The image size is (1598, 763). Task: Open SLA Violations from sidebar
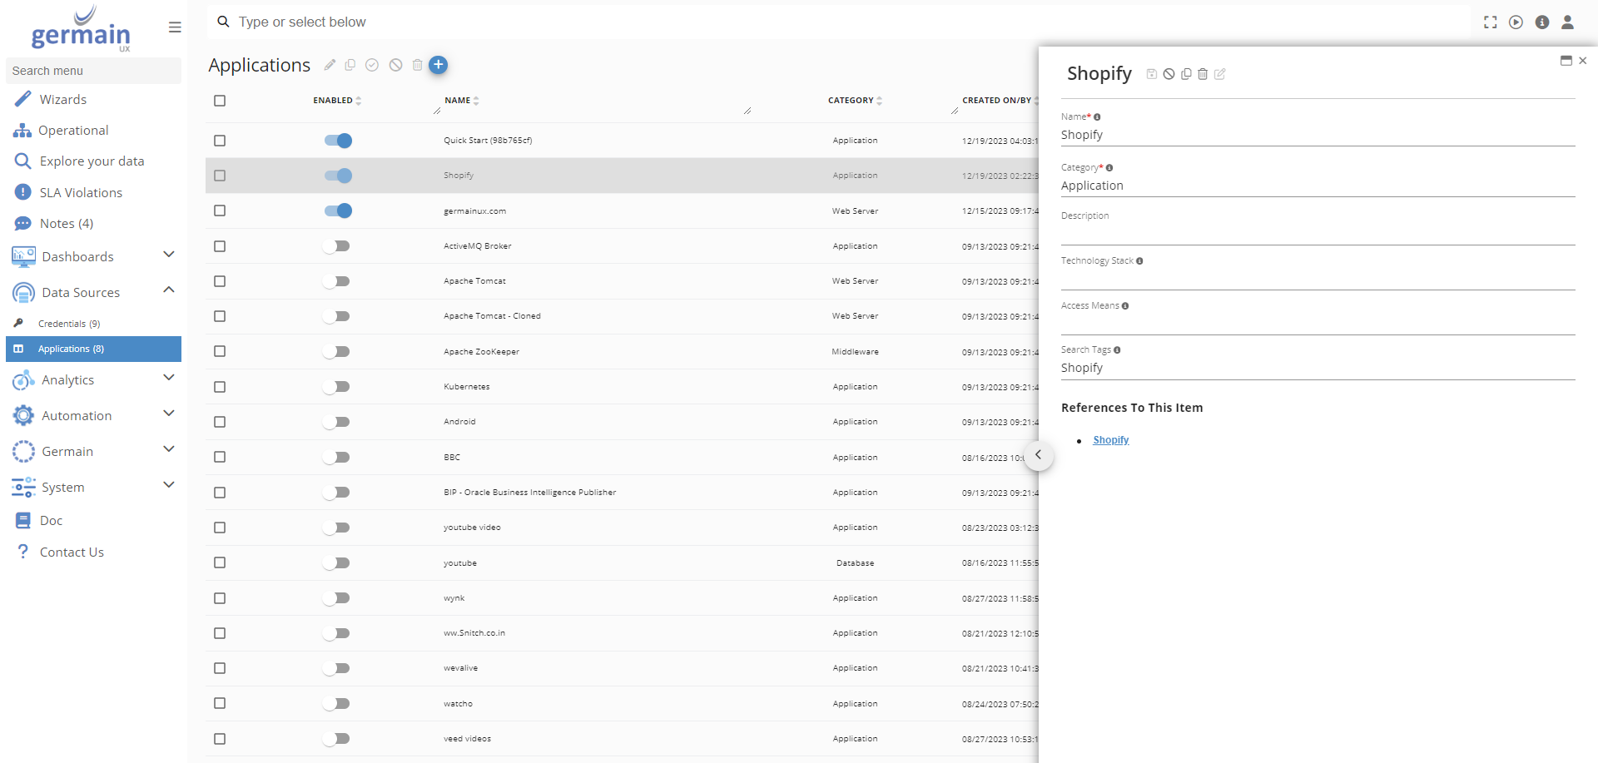click(81, 193)
